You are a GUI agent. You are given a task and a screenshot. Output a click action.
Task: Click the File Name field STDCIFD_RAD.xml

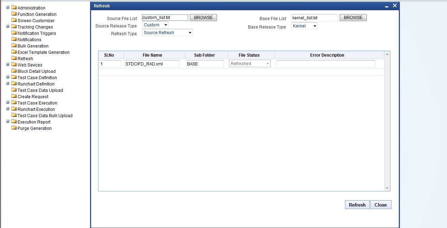pos(152,64)
